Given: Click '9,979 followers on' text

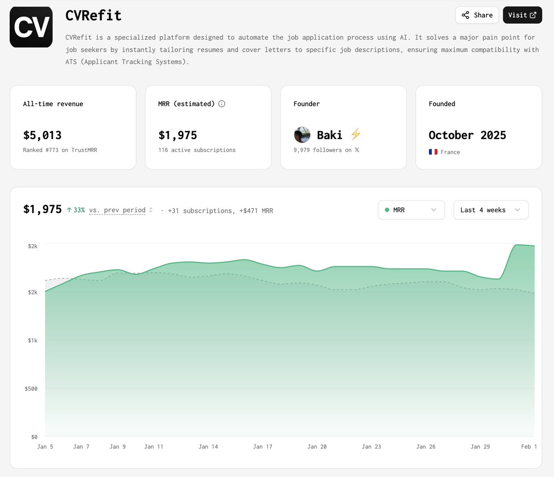Looking at the screenshot, I should point(323,150).
